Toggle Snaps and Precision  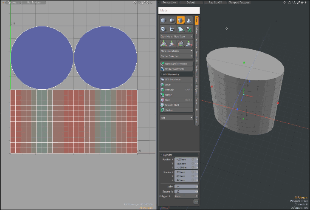[x=176, y=63]
